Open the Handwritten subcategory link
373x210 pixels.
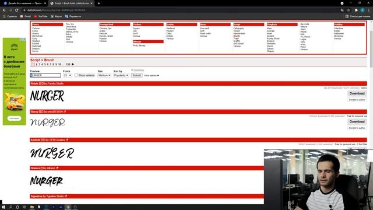coord(240,33)
